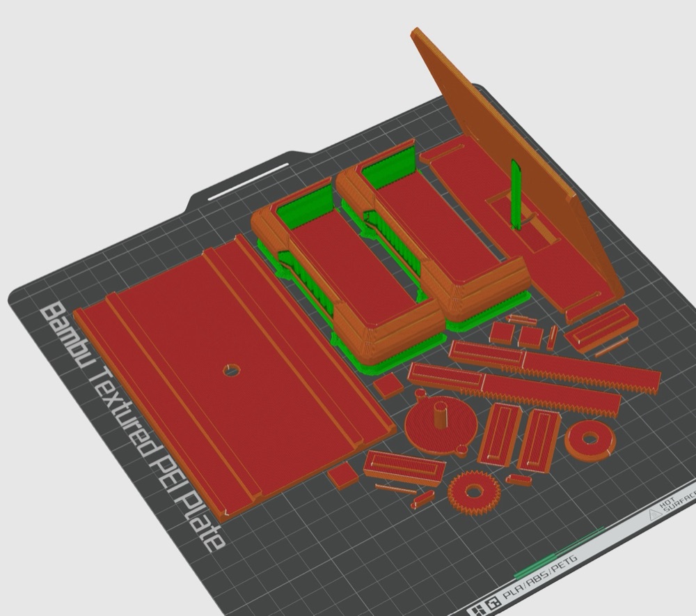The width and height of the screenshot is (696, 616).
Task: Pick the upper toothed rack strip
Action: coord(554,362)
